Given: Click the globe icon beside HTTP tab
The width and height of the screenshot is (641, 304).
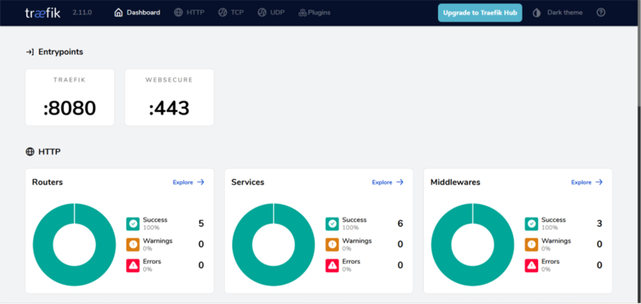Looking at the screenshot, I should (x=179, y=13).
